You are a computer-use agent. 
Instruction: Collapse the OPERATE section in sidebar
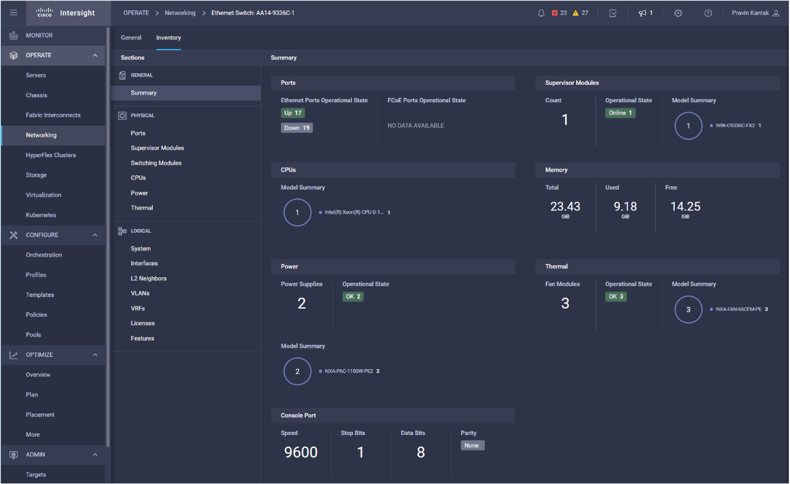point(95,54)
